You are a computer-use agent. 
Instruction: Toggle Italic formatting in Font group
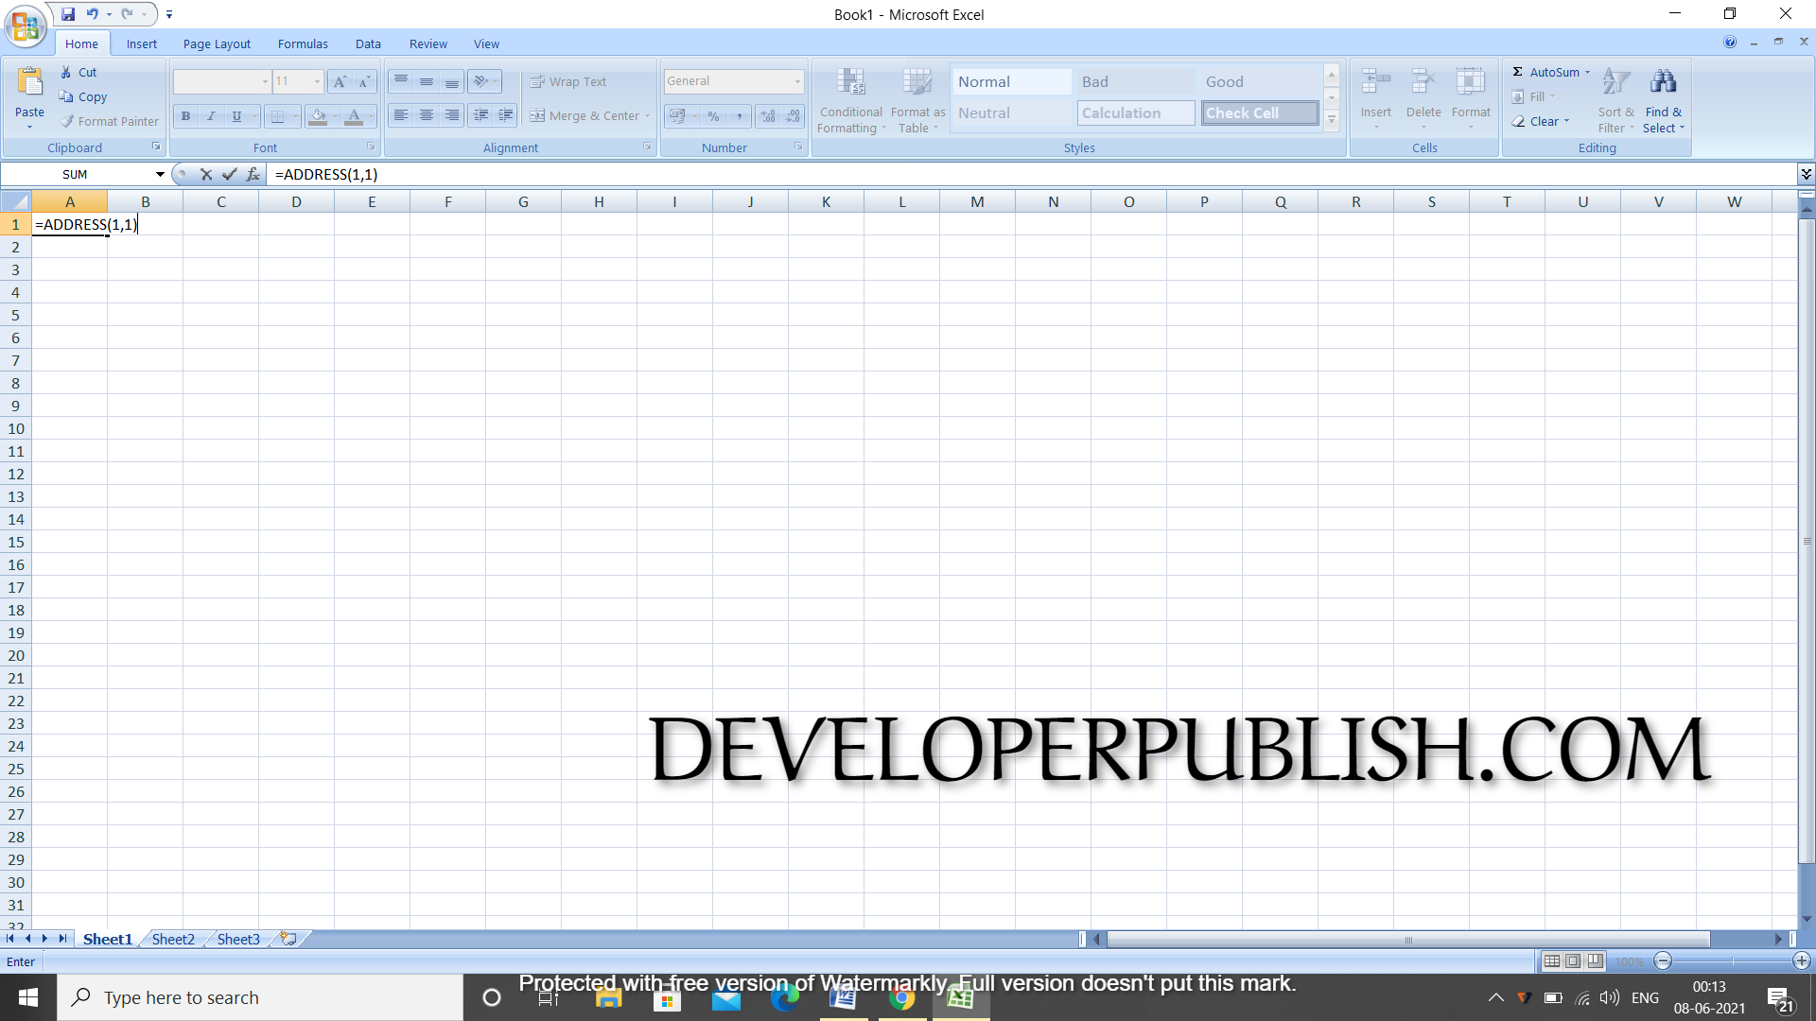click(211, 116)
